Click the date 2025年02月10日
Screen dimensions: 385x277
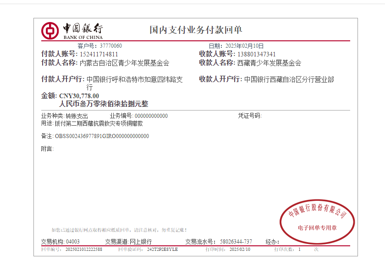click(245, 46)
